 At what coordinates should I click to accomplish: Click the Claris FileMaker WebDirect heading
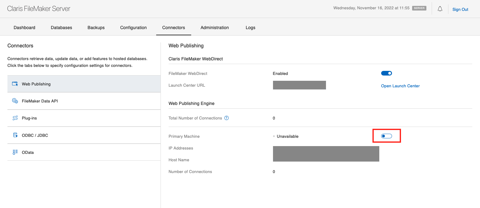point(196,59)
